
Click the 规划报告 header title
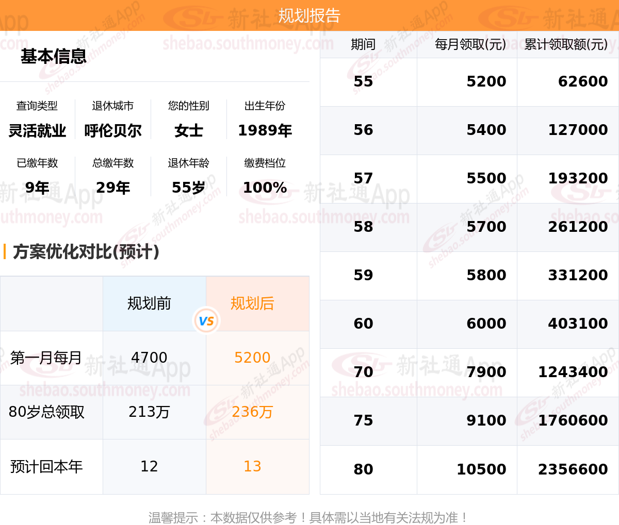tap(309, 15)
